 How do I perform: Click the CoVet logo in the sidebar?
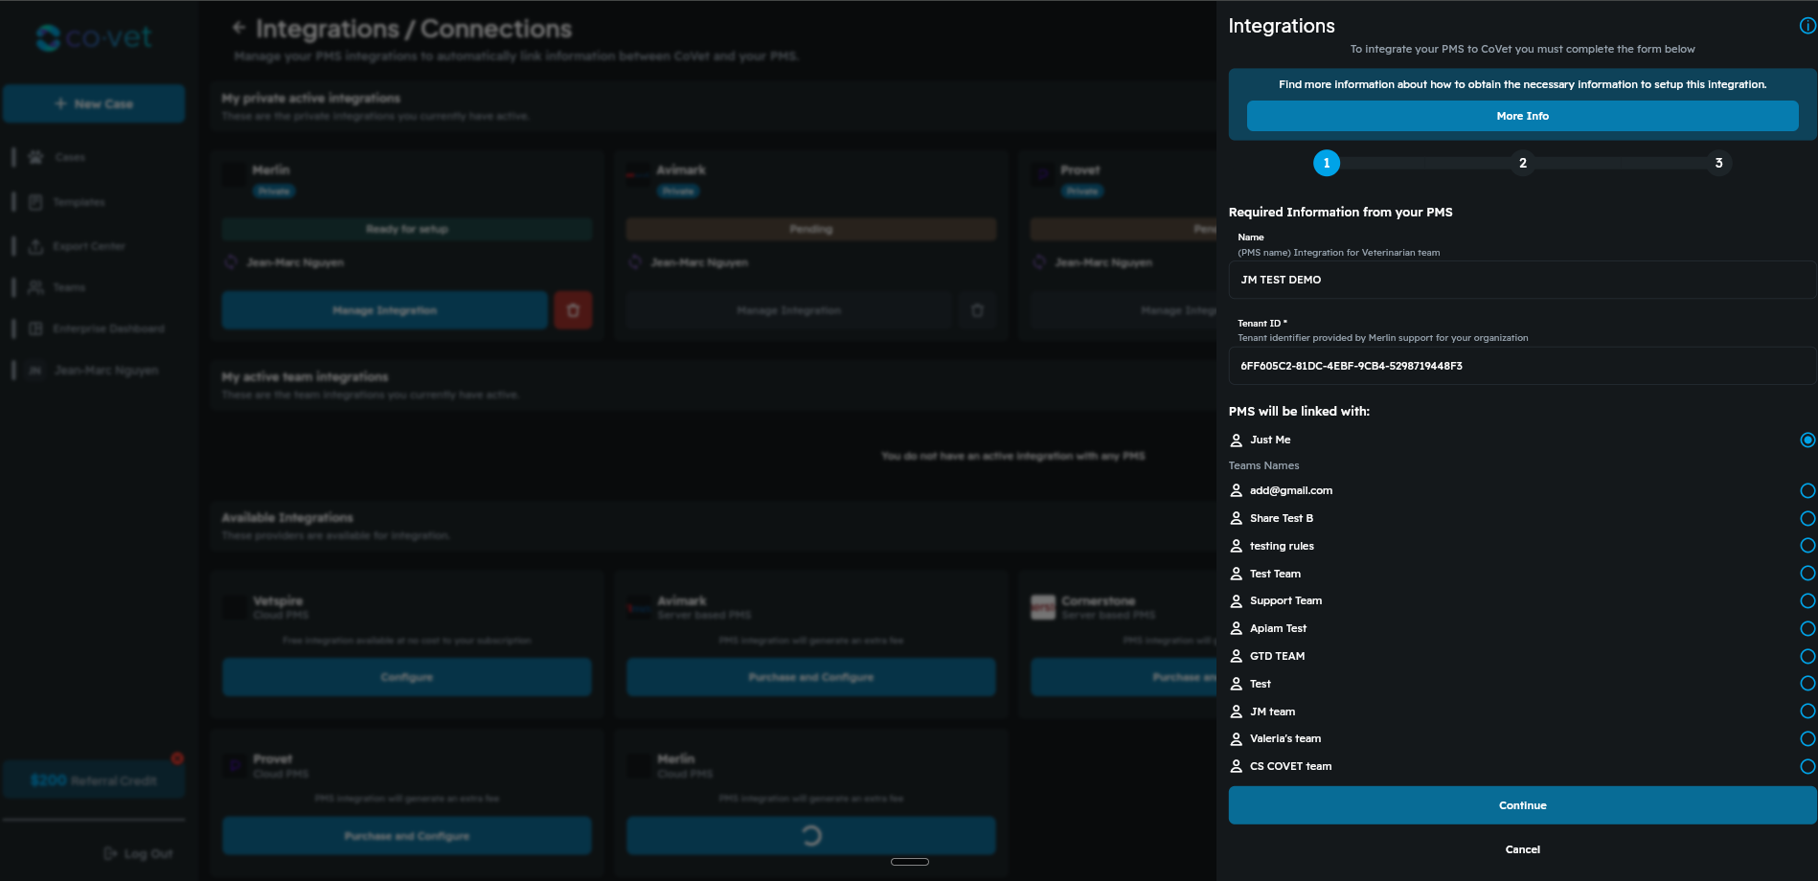tap(94, 37)
